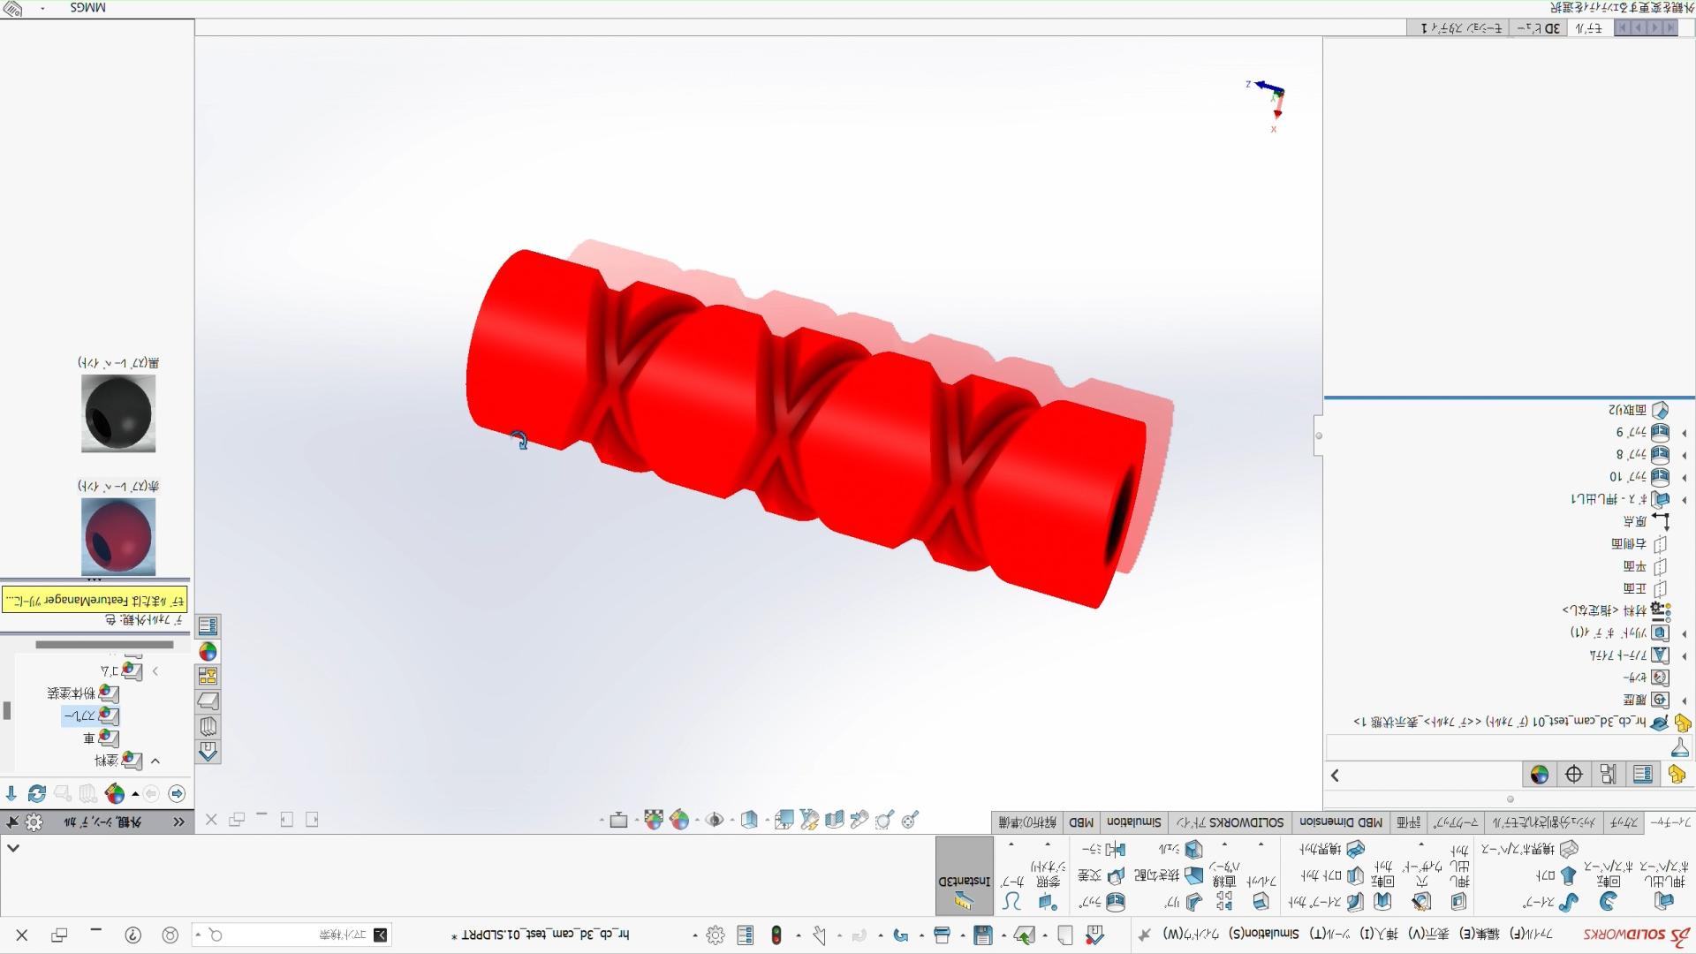Expand the ソリッドボディ(1) folder

point(1684,633)
